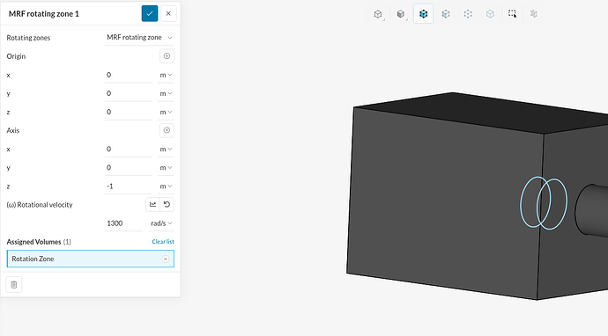This screenshot has width=608, height=336.
Task: Open rotational velocity table input icon
Action: point(152,204)
